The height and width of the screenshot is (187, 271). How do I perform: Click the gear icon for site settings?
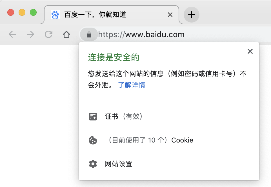(93, 164)
